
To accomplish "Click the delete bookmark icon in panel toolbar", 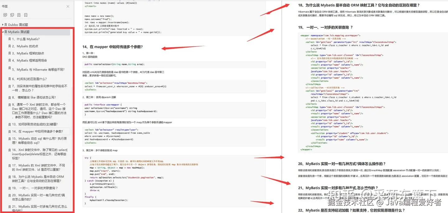I will pyautogui.click(x=26, y=15).
